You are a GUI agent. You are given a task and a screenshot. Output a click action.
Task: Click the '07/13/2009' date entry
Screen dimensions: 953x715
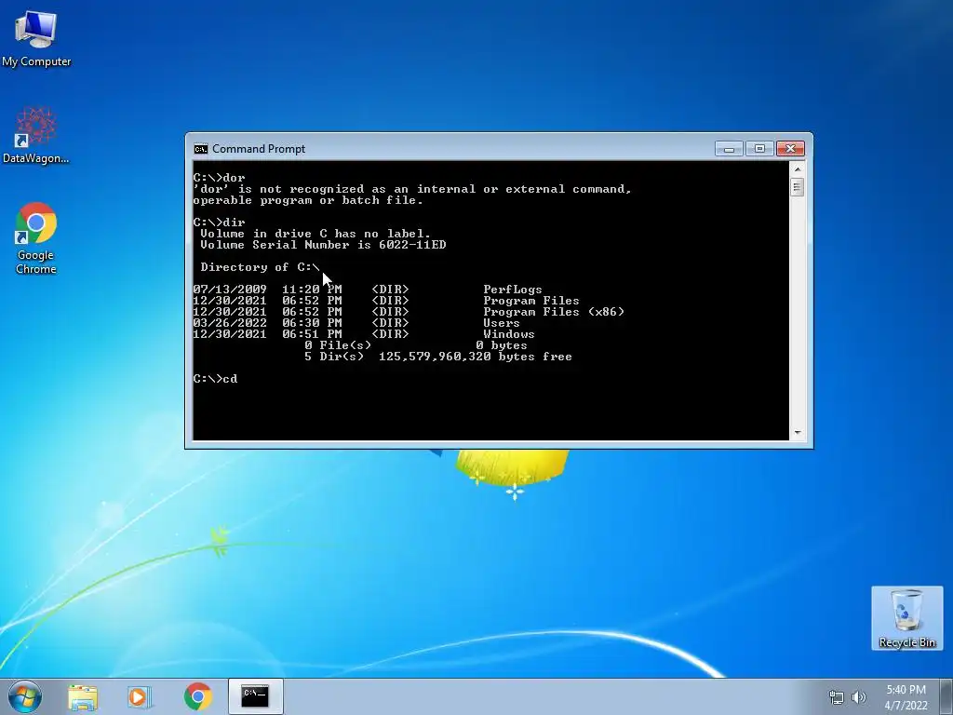230,290
